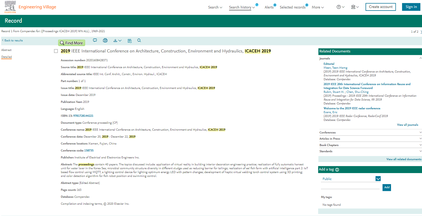Click the speech bubble feedback icon
Viewport: 422px width, 216px height.
pos(95,40)
